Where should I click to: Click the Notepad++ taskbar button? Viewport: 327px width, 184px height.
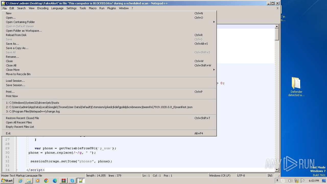click(81, 181)
